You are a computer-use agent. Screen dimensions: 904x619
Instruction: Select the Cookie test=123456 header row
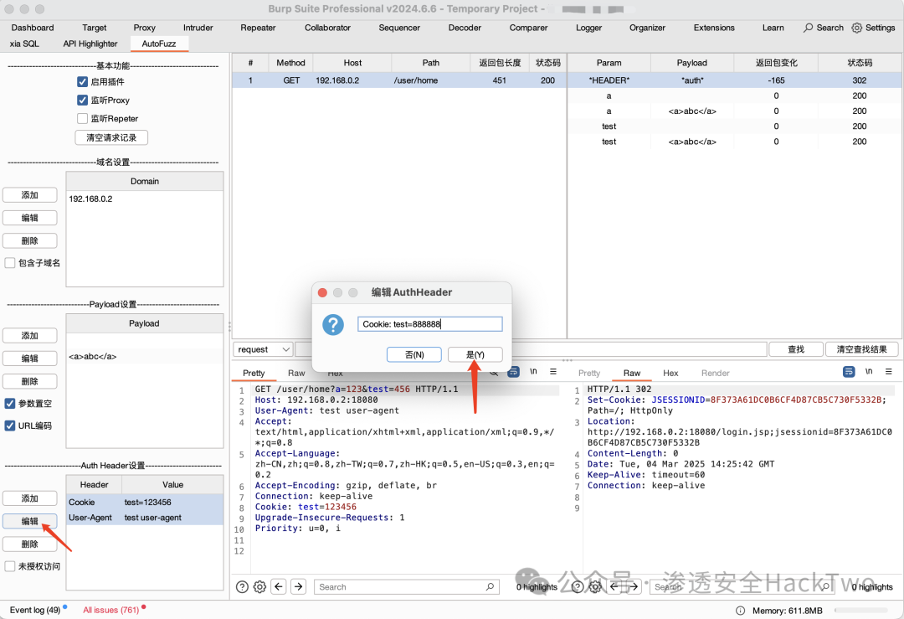(145, 503)
